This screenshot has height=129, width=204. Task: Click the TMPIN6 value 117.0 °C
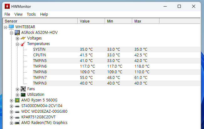click(x=87, y=66)
